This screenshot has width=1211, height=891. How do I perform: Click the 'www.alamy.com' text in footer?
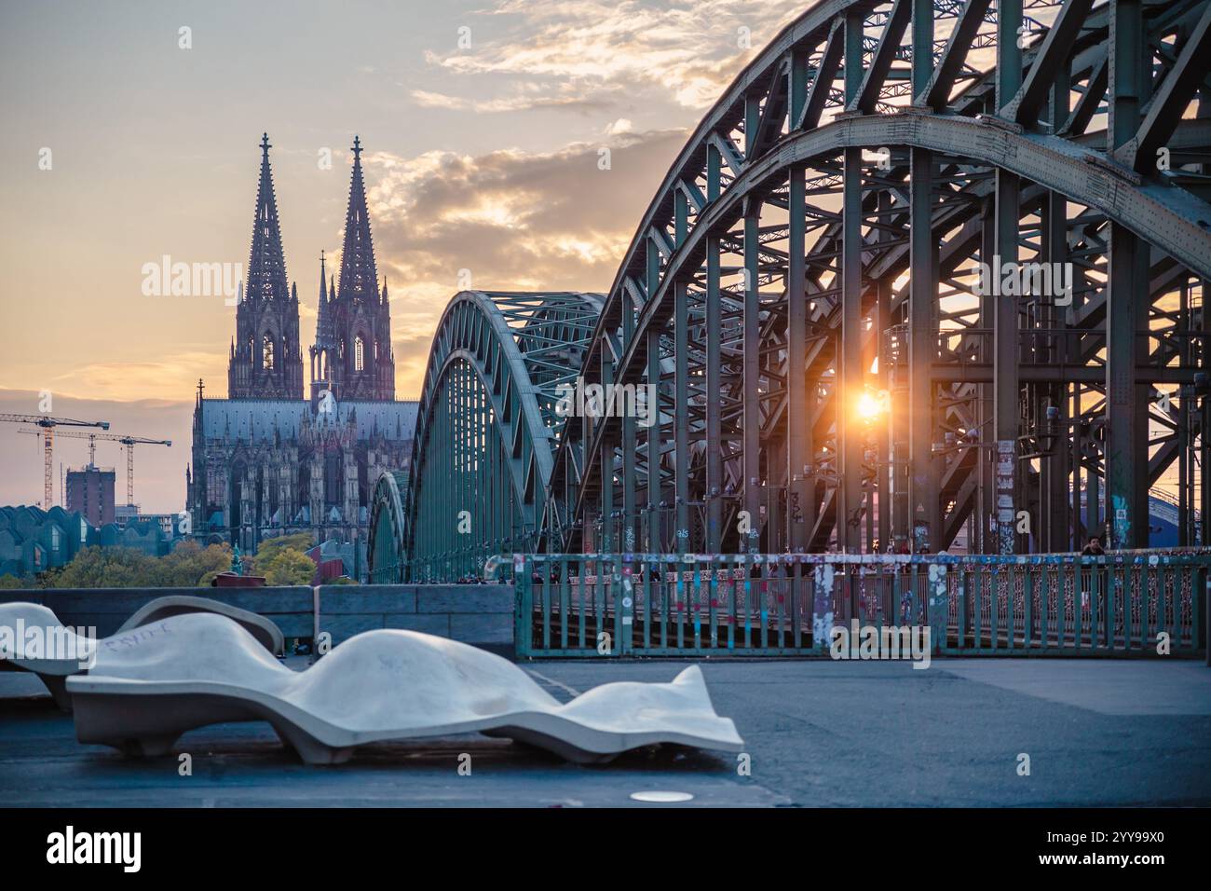click(x=1102, y=859)
